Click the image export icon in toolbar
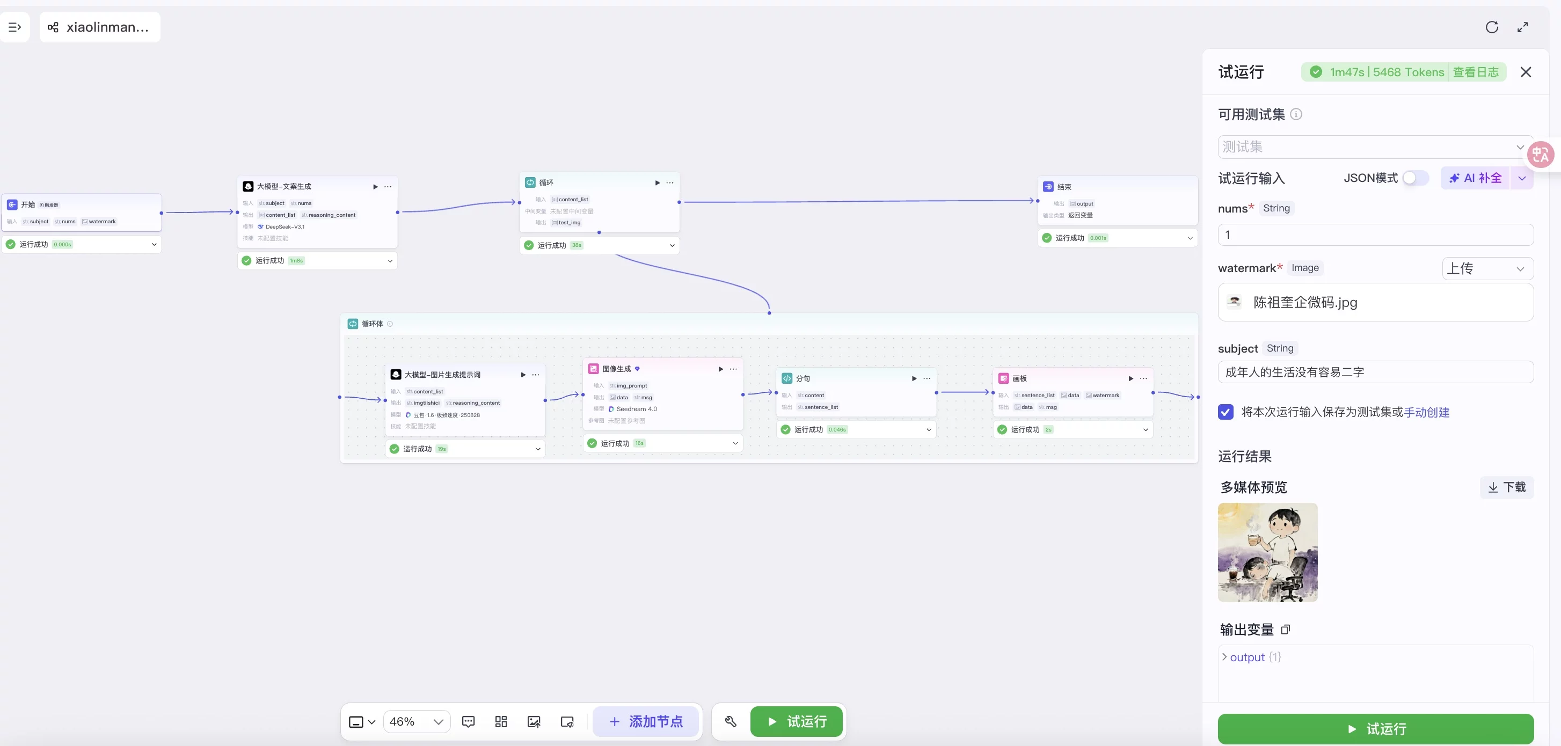The height and width of the screenshot is (746, 1561). pos(534,722)
